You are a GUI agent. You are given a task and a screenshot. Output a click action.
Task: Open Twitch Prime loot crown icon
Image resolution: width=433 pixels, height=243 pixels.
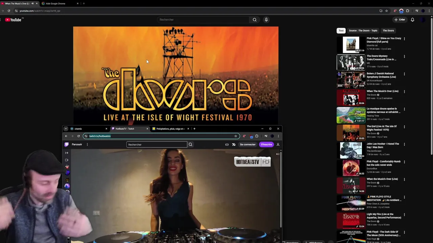tap(227, 144)
